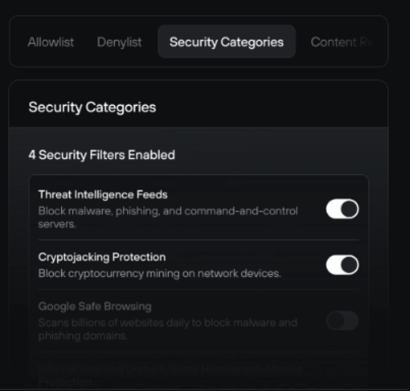The image size is (410, 391).
Task: Turn off Cryptojacking Protection switch
Action: (342, 265)
